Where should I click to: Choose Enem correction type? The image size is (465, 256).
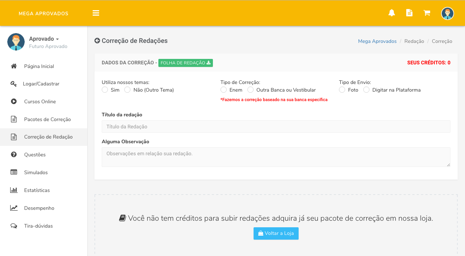click(x=224, y=90)
